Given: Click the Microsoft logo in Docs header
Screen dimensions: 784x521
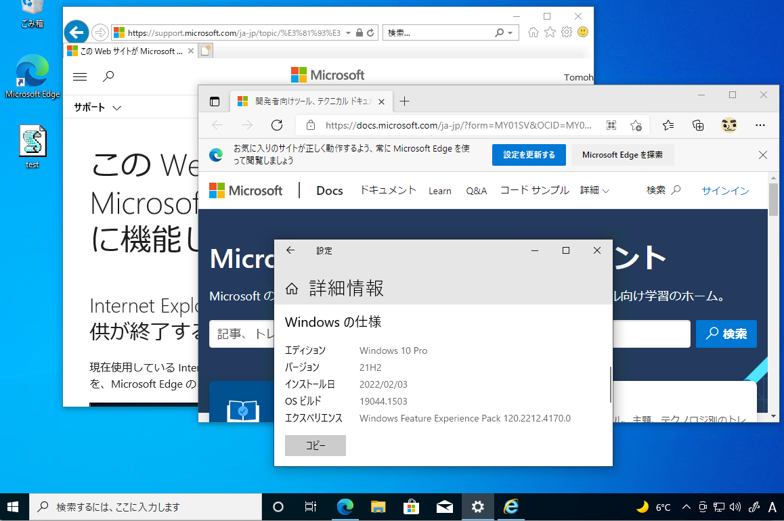Looking at the screenshot, I should [x=246, y=190].
